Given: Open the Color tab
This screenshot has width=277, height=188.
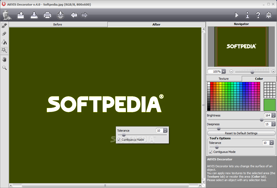Looking at the screenshot, I should [x=259, y=79].
